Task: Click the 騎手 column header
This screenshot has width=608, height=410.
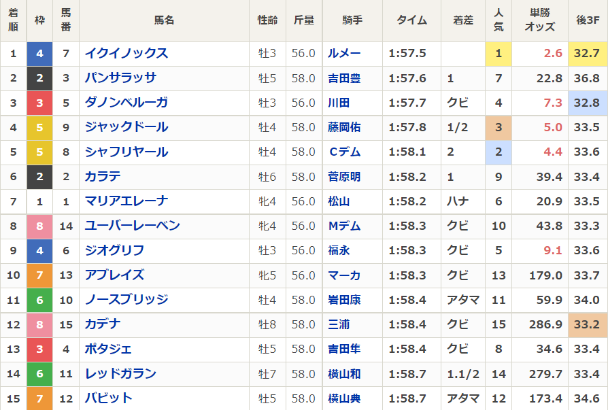Action: (352, 20)
